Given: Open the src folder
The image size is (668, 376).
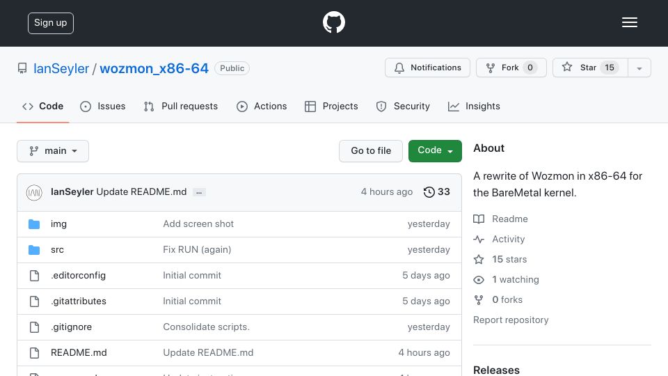Looking at the screenshot, I should (x=57, y=250).
